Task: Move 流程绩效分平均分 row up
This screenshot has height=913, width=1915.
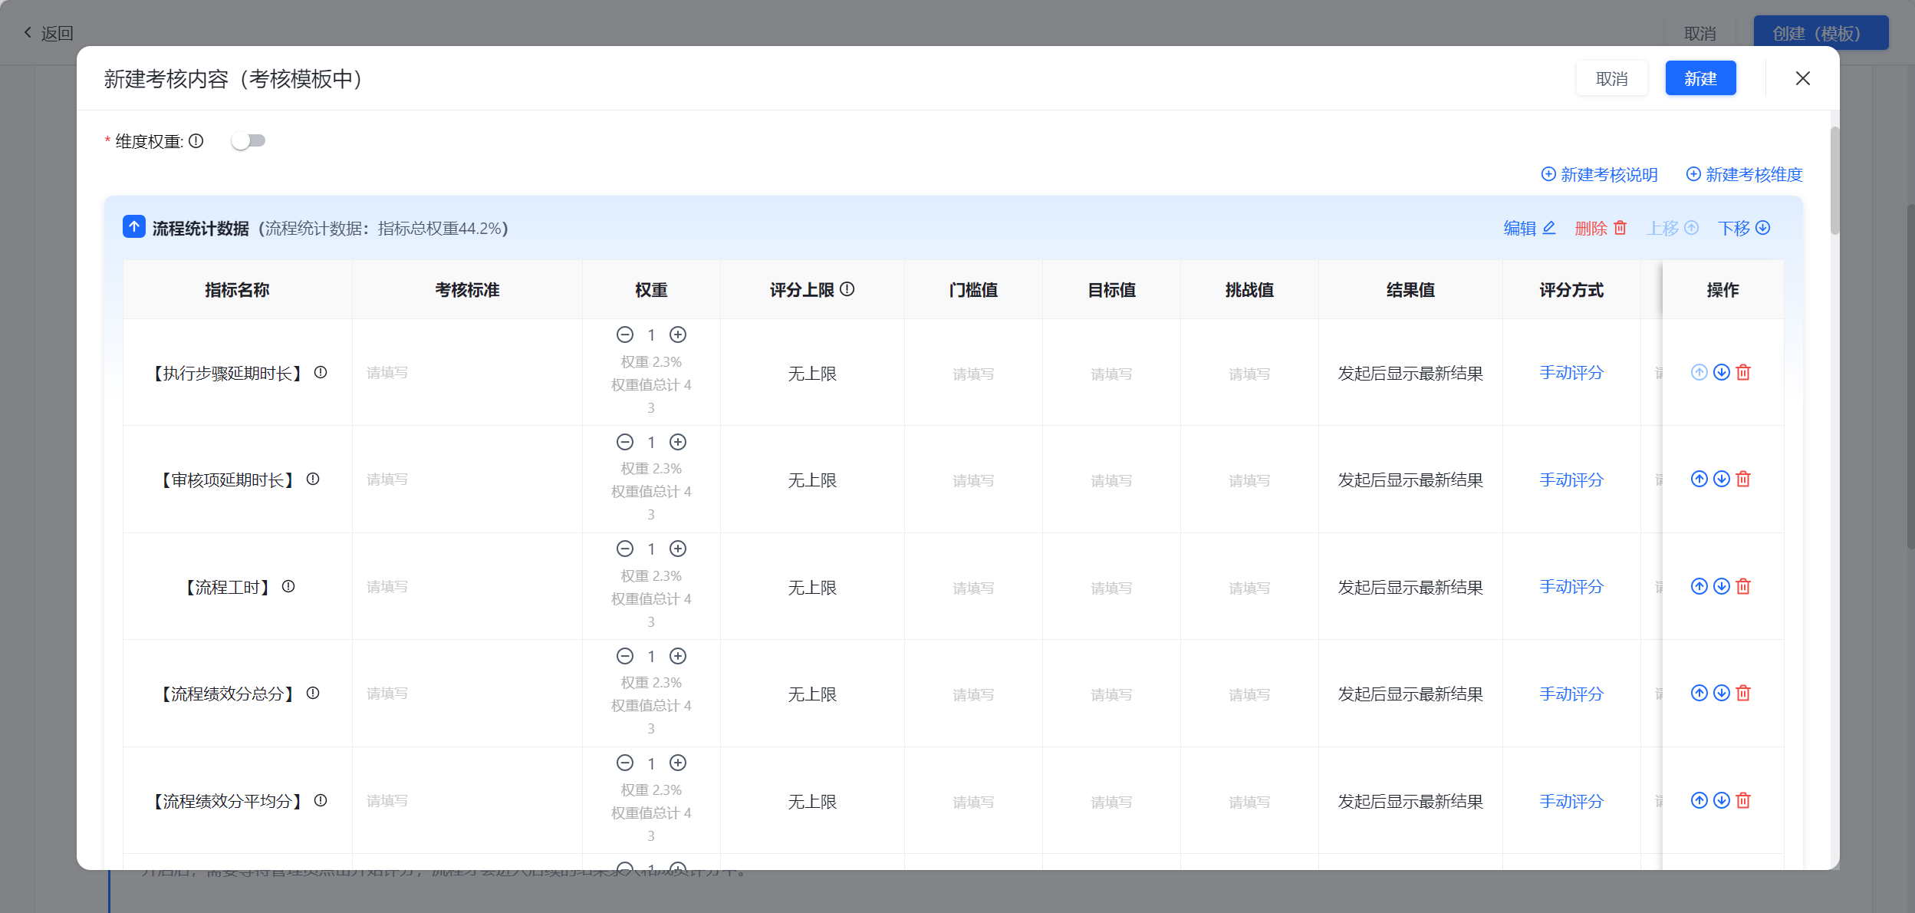Action: click(1699, 801)
